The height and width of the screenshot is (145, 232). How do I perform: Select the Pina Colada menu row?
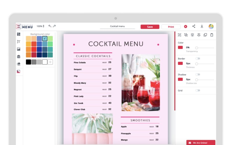pos(93,62)
